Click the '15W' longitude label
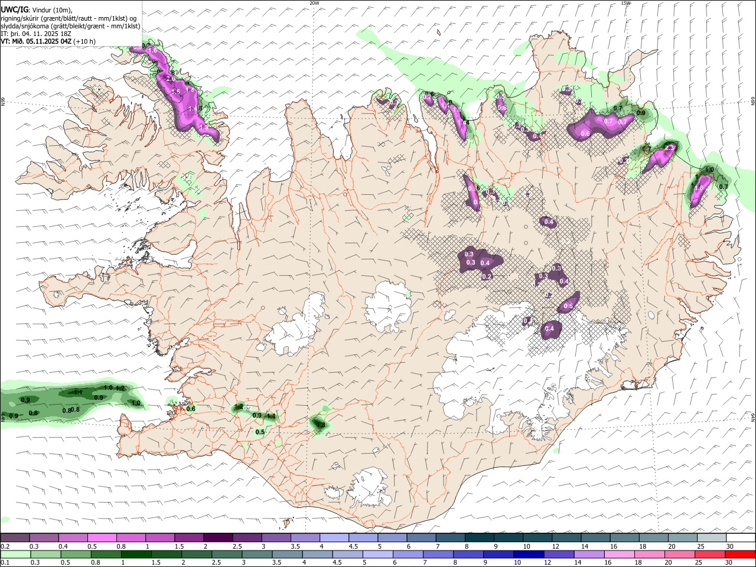 (625, 3)
